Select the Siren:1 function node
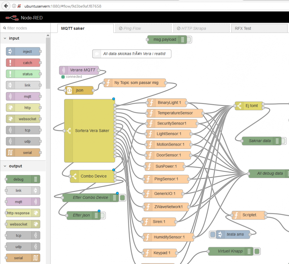The image size is (289, 264). (x=159, y=222)
